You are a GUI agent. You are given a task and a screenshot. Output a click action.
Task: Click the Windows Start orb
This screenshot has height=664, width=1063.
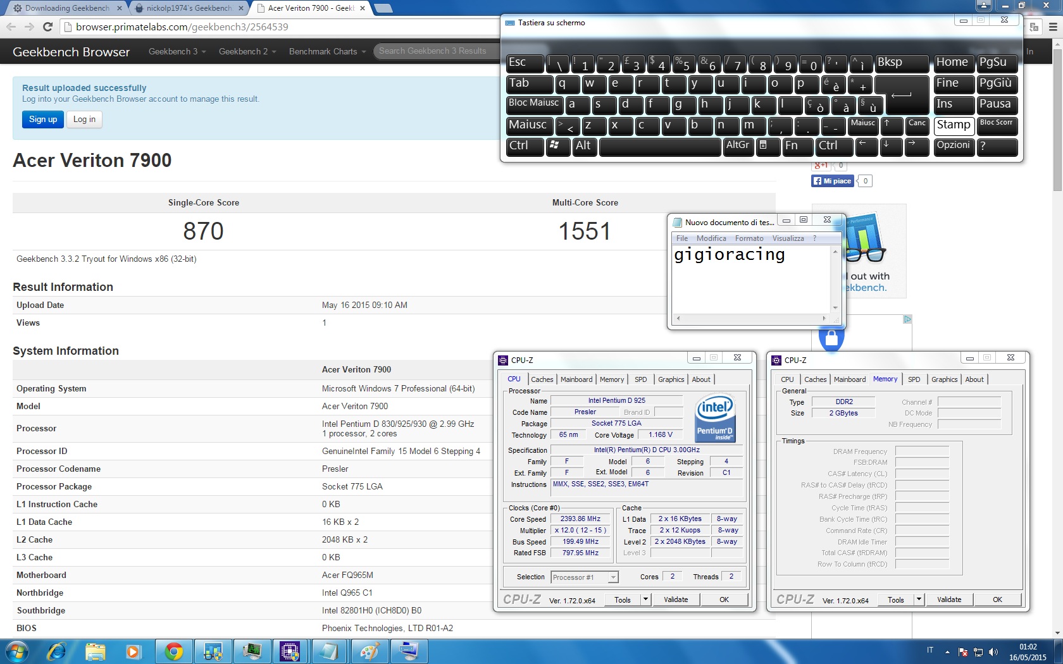tap(16, 651)
